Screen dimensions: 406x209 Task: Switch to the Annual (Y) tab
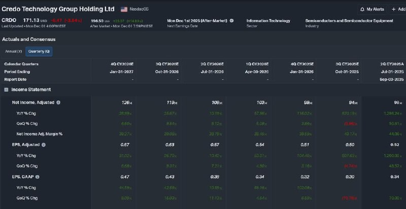coord(14,52)
